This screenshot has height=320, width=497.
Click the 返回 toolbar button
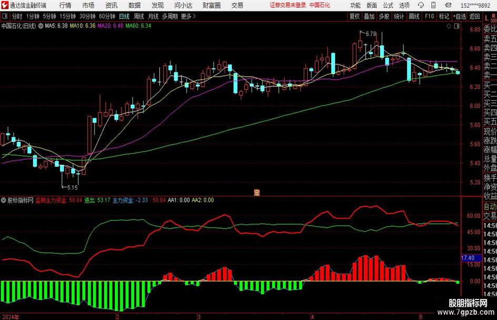coord(474,16)
